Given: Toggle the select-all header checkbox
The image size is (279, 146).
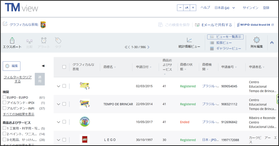Looking at the screenshot, I should [64, 67].
